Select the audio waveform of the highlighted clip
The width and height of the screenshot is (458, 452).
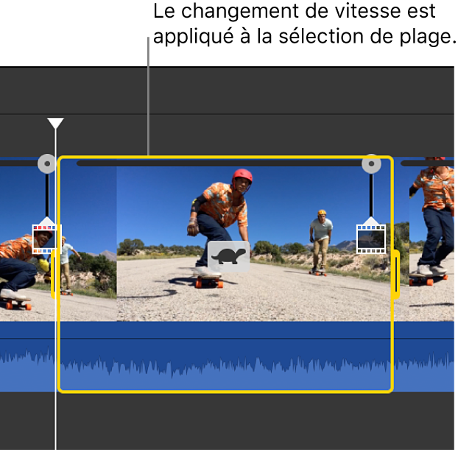pos(221,367)
